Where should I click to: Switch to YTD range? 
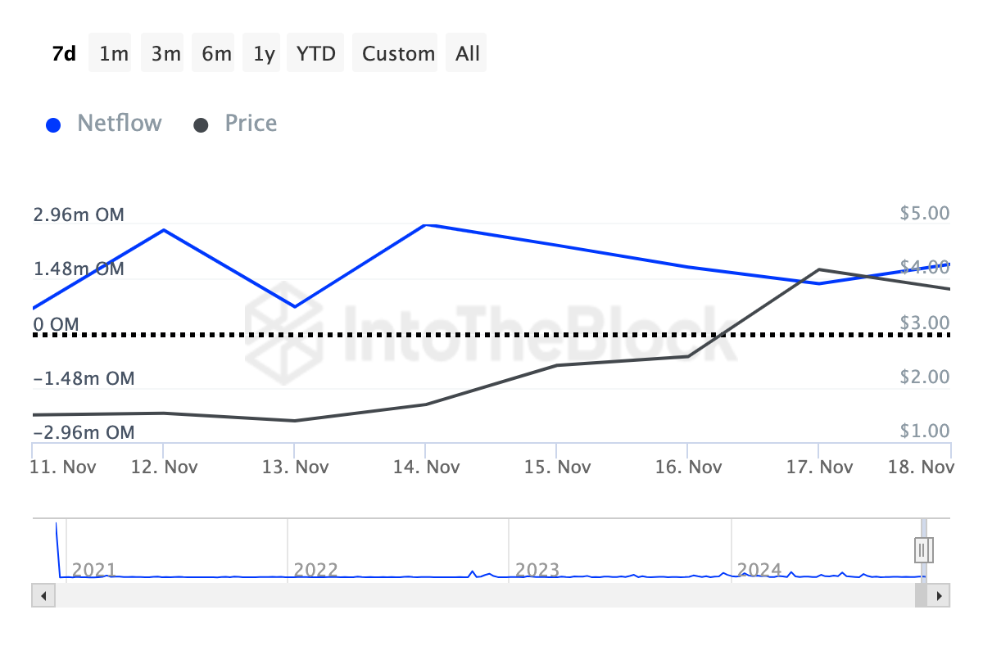point(315,54)
